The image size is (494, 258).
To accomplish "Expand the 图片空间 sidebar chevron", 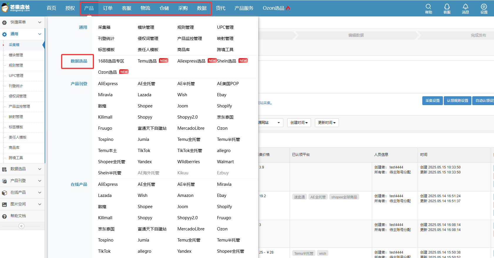I will (x=40, y=204).
